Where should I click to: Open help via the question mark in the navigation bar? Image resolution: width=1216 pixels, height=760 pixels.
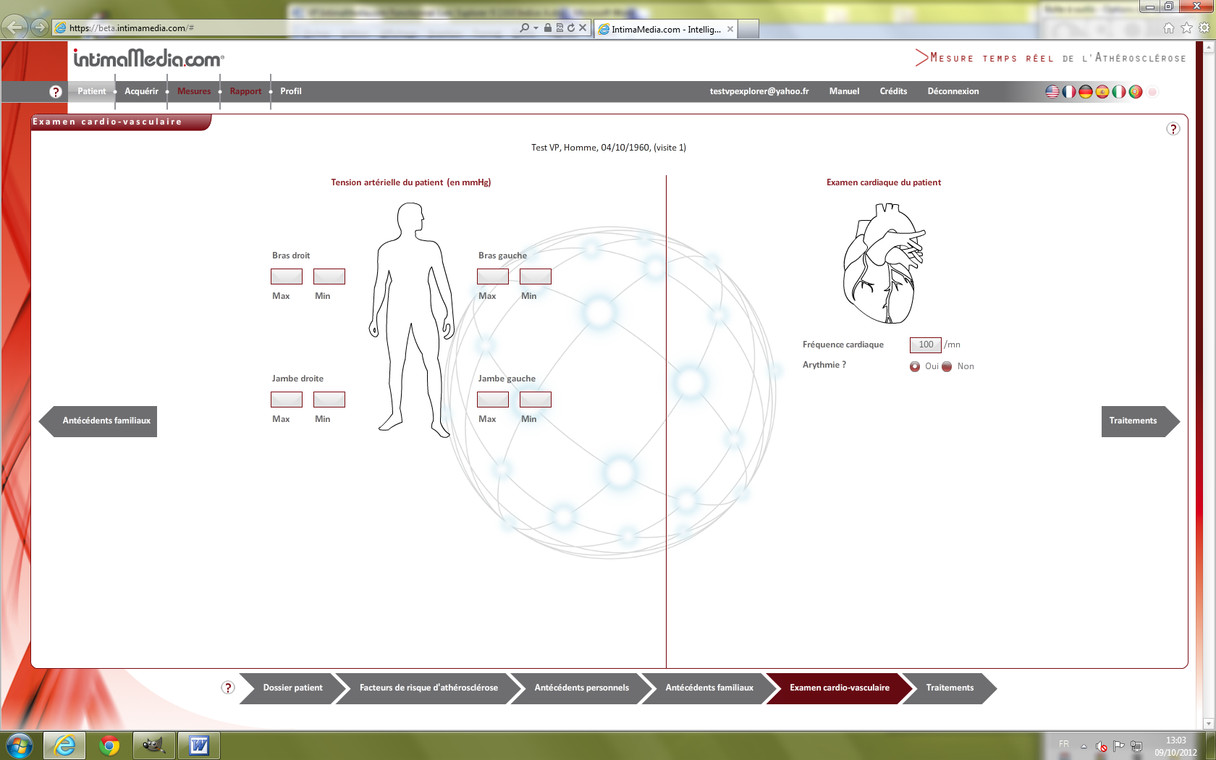point(56,92)
